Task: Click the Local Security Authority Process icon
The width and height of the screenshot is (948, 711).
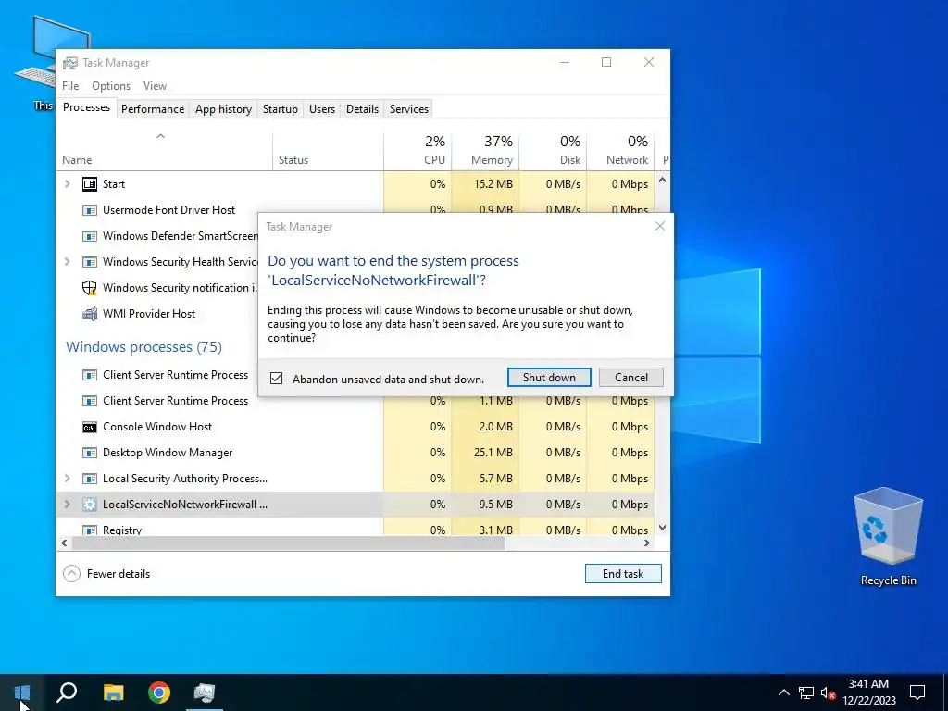Action: tap(90, 479)
